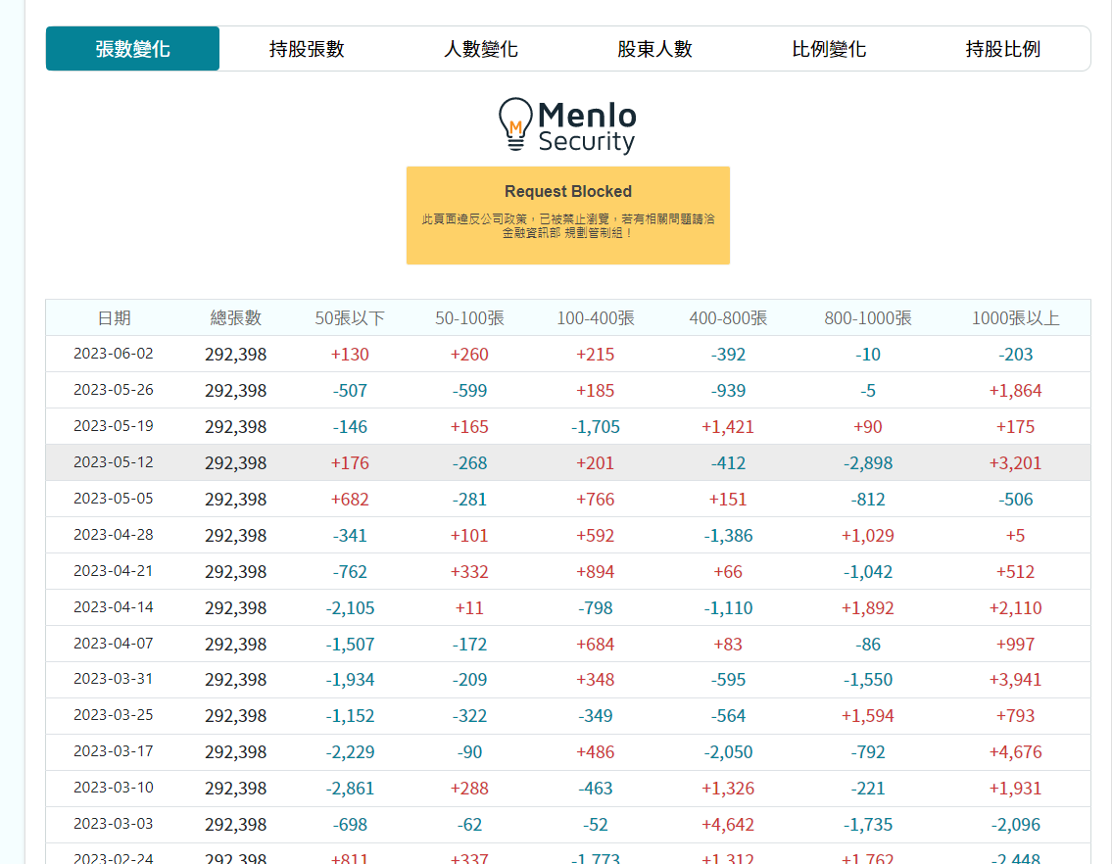Click the 100-400張 column header

click(596, 318)
